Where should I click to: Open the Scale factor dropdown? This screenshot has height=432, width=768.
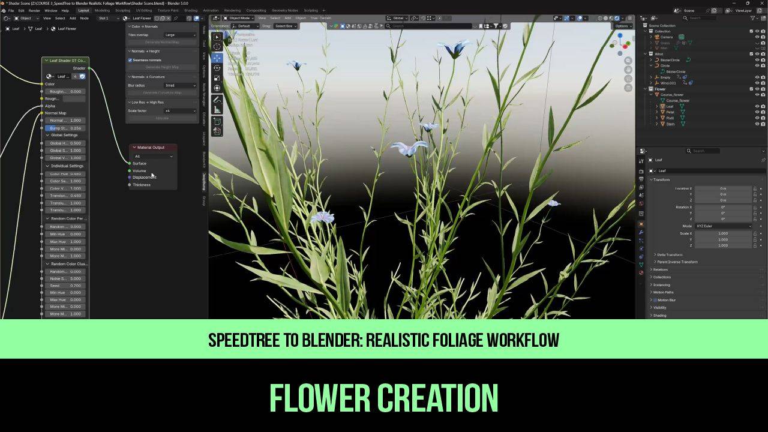coord(180,110)
